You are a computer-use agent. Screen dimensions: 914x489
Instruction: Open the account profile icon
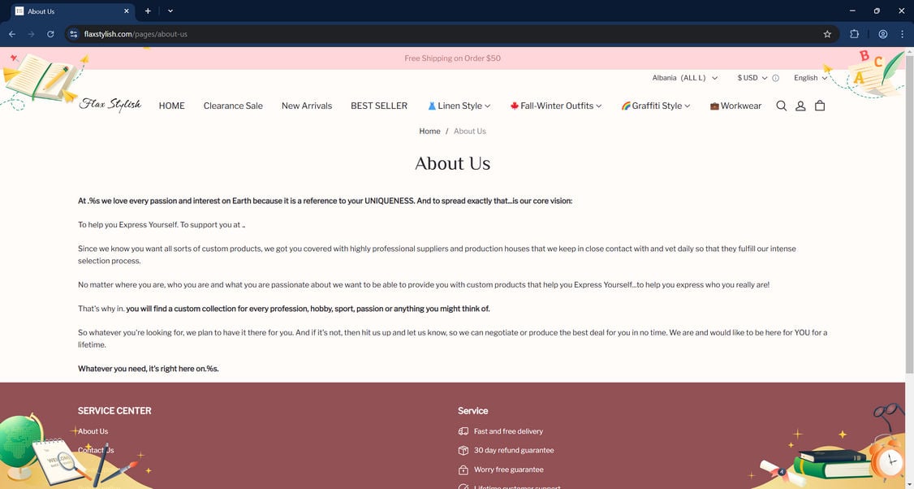click(x=800, y=106)
